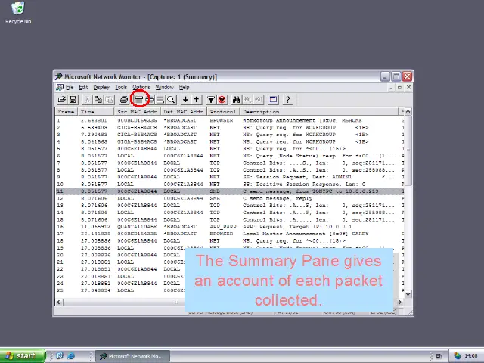Select frame 12 send message reply row
Screen dimensions: 484x363
click(230, 198)
